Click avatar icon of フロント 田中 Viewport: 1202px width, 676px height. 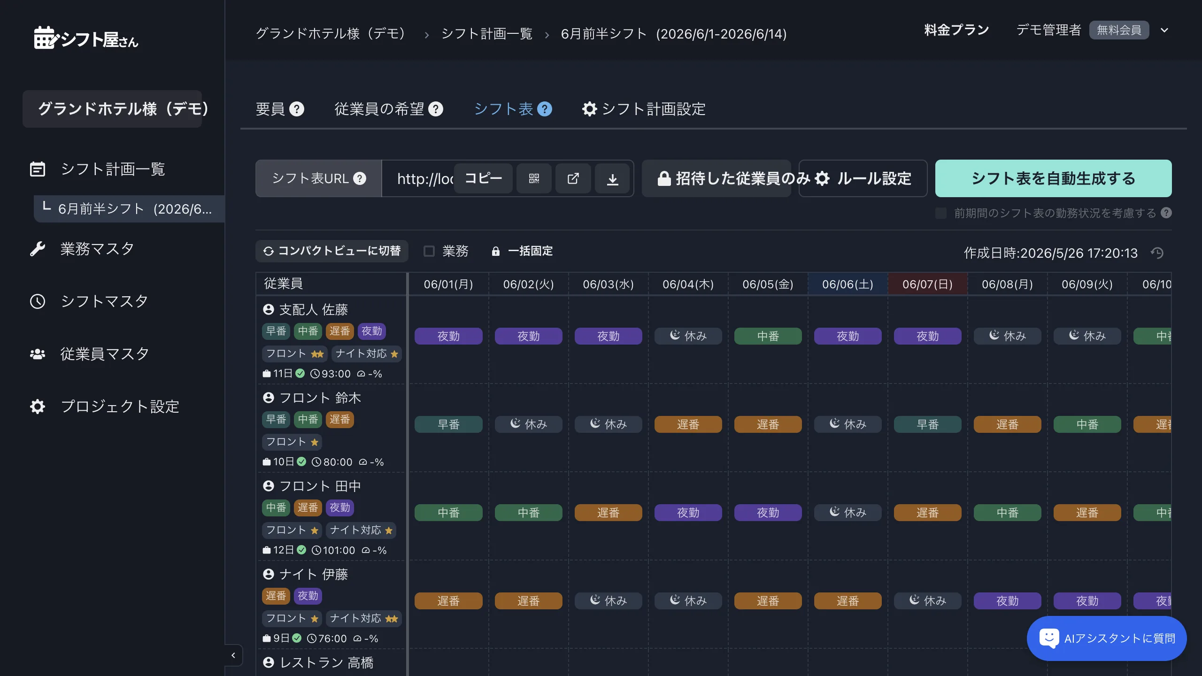269,486
